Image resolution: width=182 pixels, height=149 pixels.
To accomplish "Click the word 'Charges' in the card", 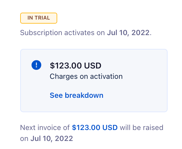I will pyautogui.click(x=64, y=77).
